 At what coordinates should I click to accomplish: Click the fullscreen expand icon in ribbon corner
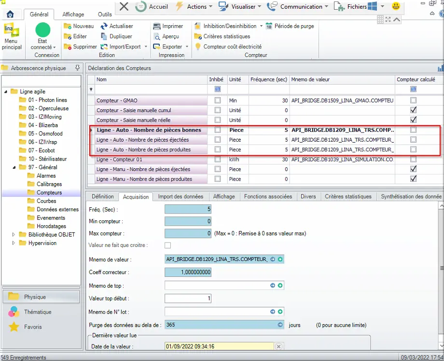(x=388, y=19)
